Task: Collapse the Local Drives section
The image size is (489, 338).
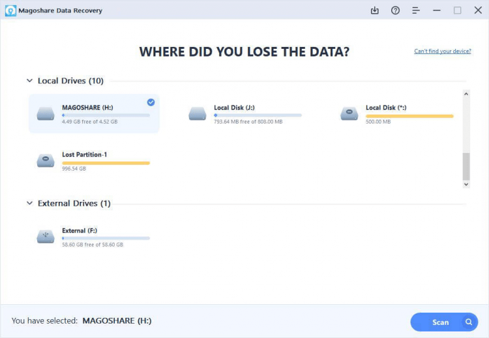Action: [29, 81]
